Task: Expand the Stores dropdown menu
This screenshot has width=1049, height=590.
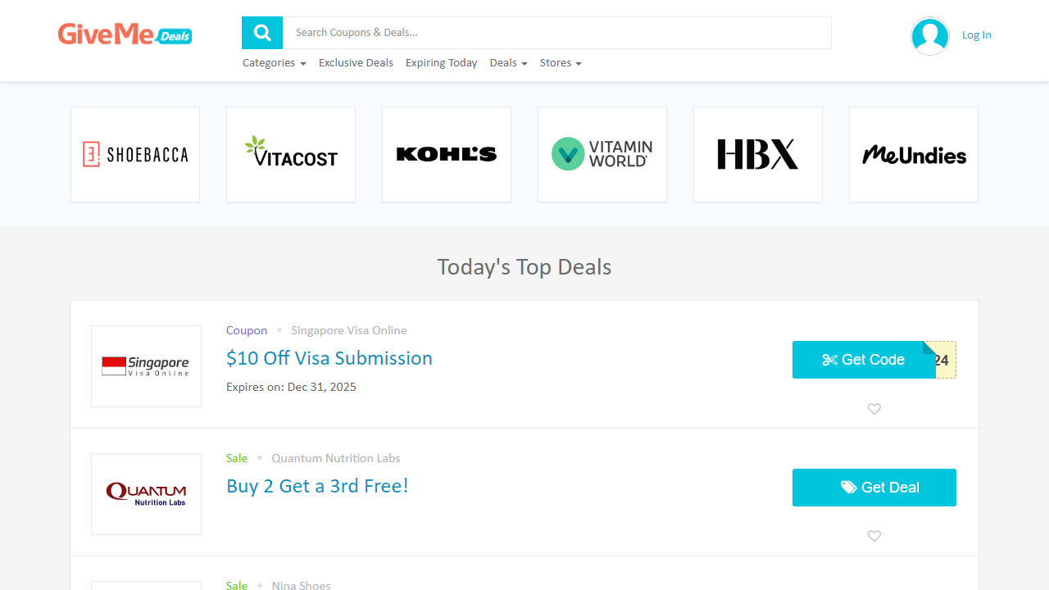Action: pyautogui.click(x=561, y=63)
